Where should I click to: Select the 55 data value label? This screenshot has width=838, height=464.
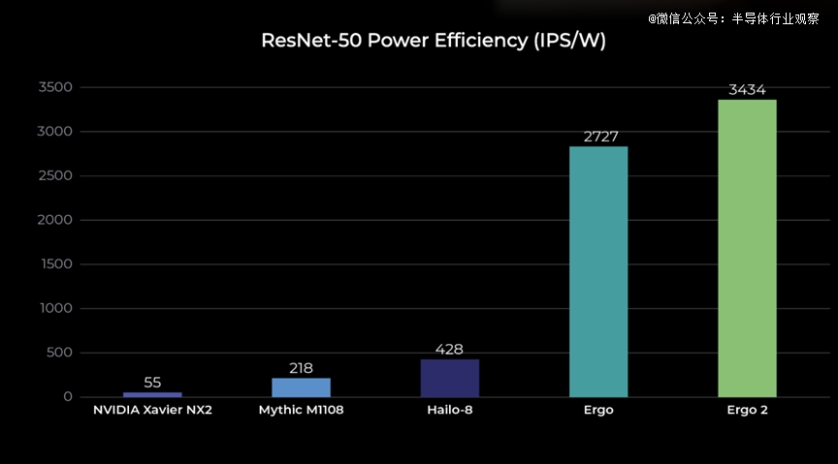152,383
